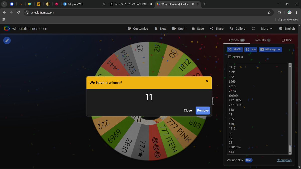Open the tab search dropdown

(4, 4)
